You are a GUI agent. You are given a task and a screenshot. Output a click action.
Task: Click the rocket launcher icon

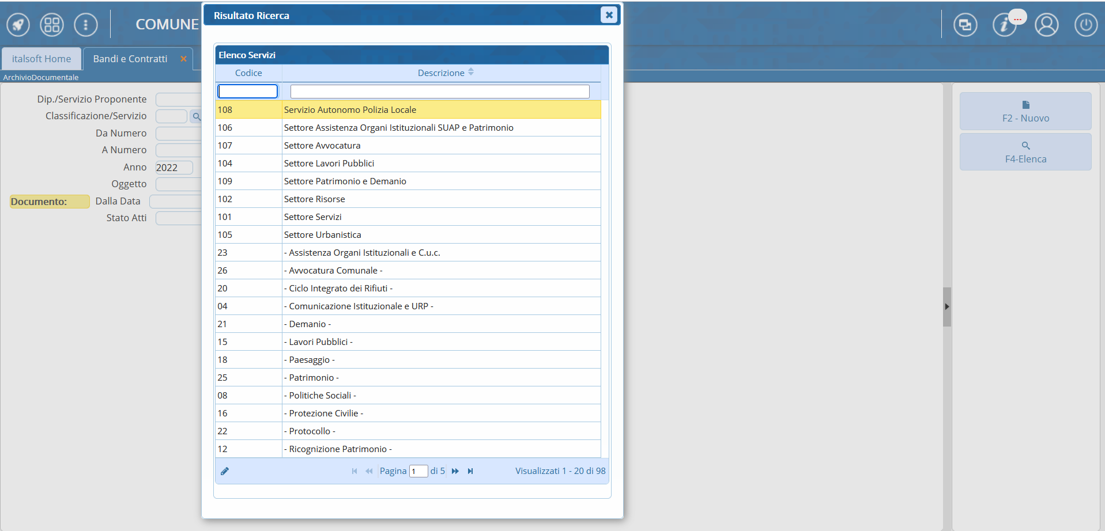pos(18,25)
